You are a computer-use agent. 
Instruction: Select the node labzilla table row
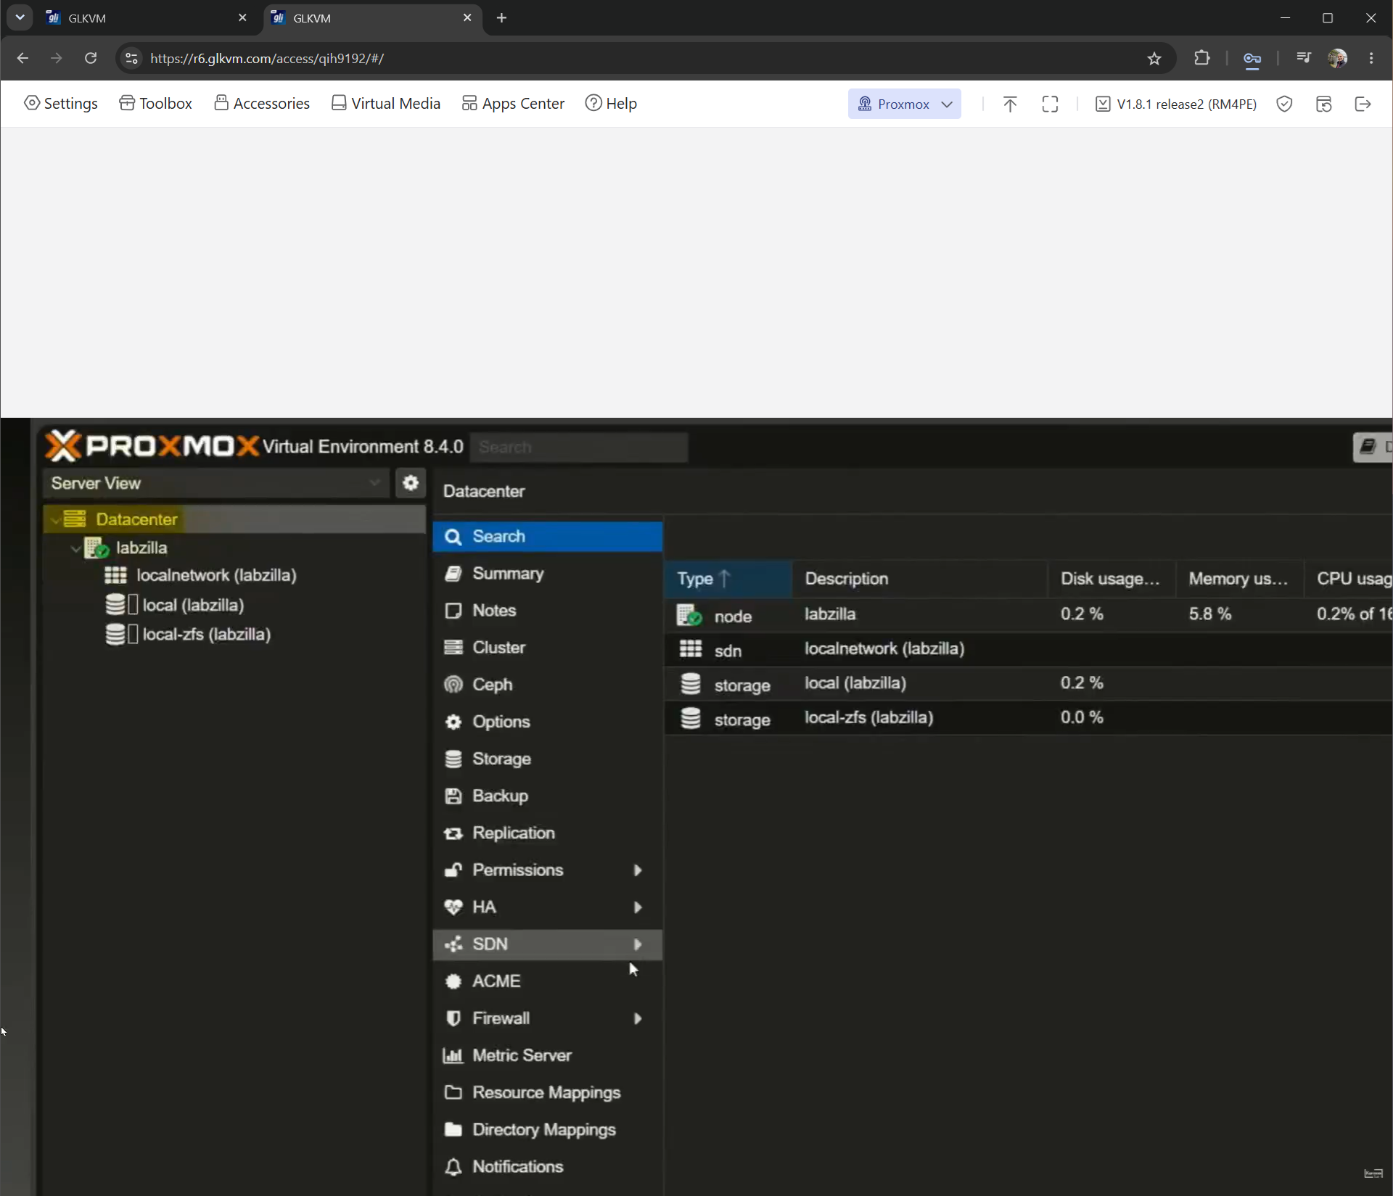1029,615
